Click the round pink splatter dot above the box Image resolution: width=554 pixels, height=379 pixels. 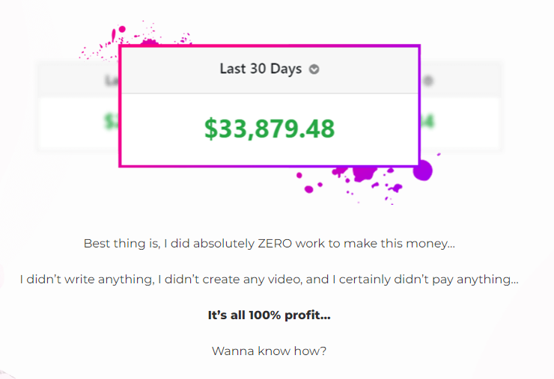click(122, 29)
